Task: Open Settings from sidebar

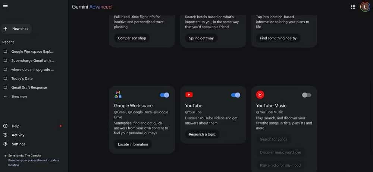Action: pyautogui.click(x=19, y=144)
